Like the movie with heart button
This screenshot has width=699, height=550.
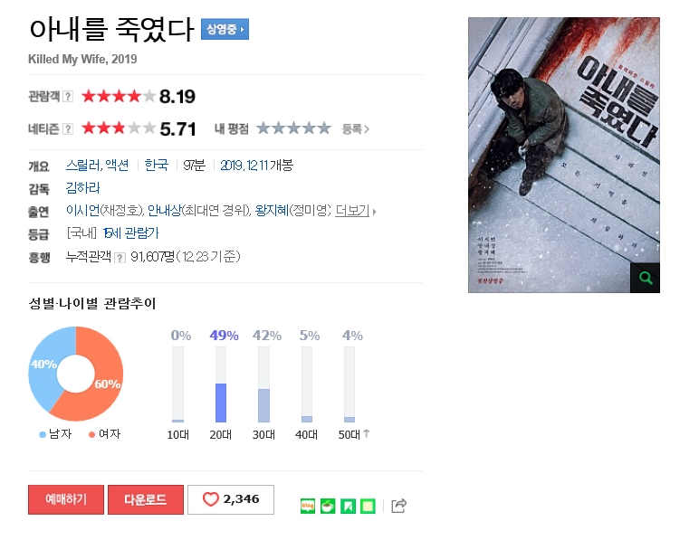[231, 499]
